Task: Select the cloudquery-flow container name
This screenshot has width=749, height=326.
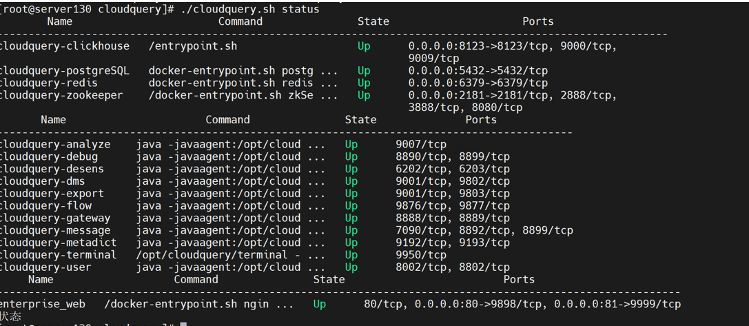Action: (45, 206)
